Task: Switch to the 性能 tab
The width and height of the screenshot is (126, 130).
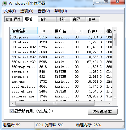Action: (x=64, y=19)
